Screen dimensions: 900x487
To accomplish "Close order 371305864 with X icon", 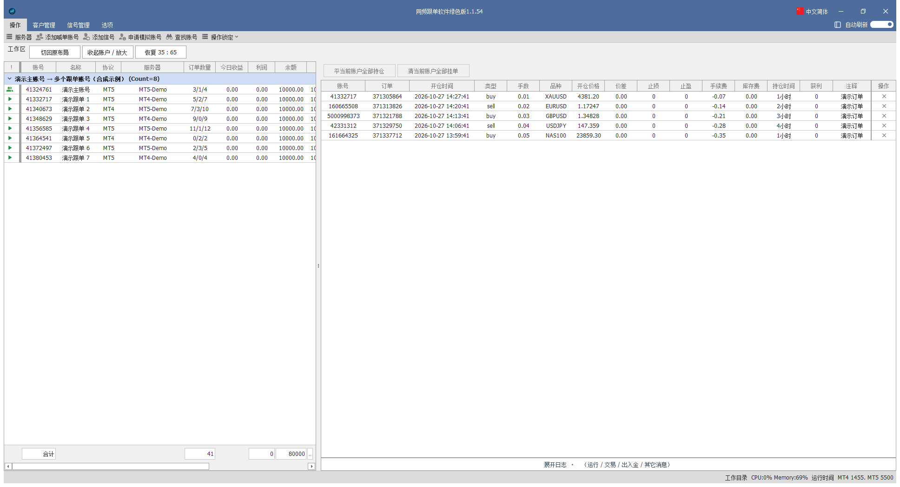I will click(884, 97).
